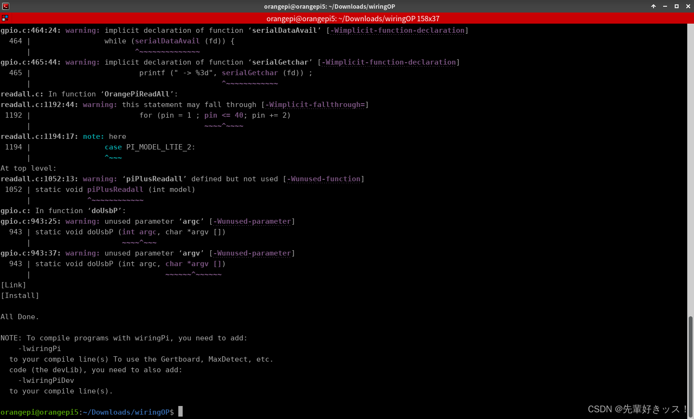Image resolution: width=694 pixels, height=419 pixels.
Task: Click 'gpio.c:943:37:' text
Action: [x=31, y=253]
